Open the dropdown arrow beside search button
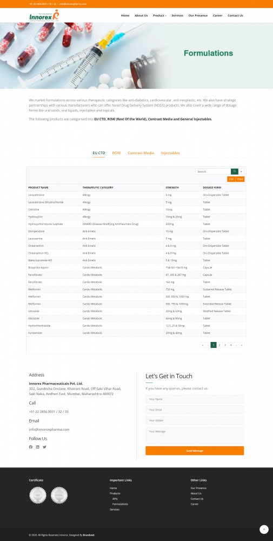The height and width of the screenshot is (541, 273). [x=241, y=171]
